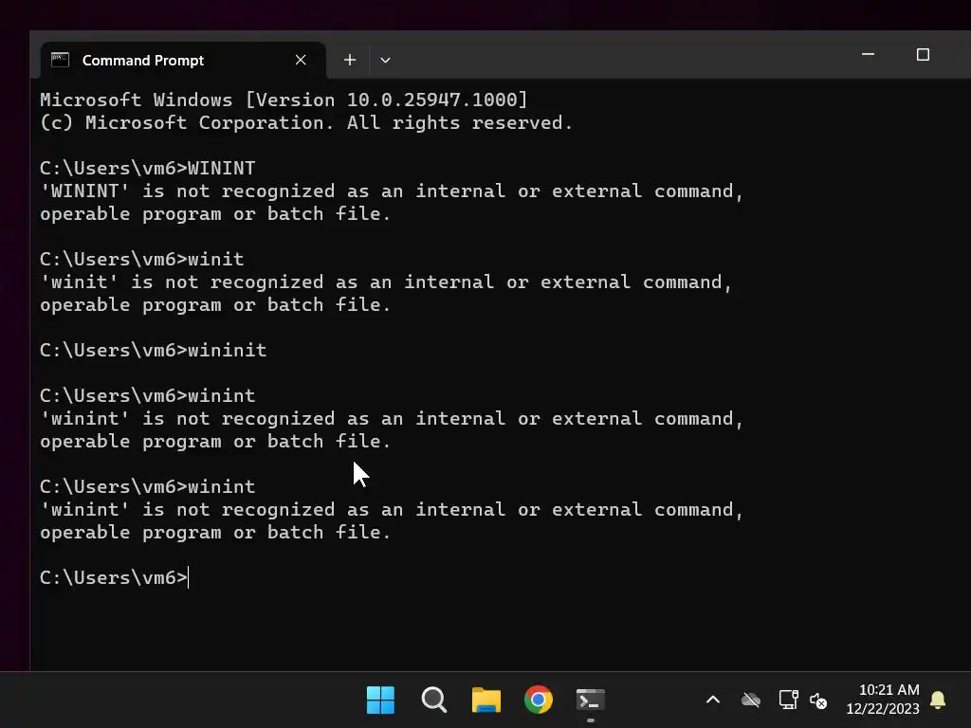Screen dimensions: 971x728
Task: Open a new terminal tab
Action: point(350,60)
